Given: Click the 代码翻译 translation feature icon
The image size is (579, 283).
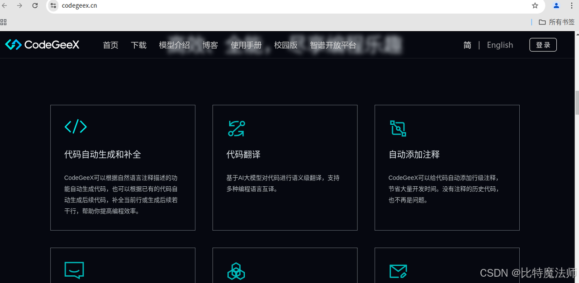Looking at the screenshot, I should click(237, 128).
